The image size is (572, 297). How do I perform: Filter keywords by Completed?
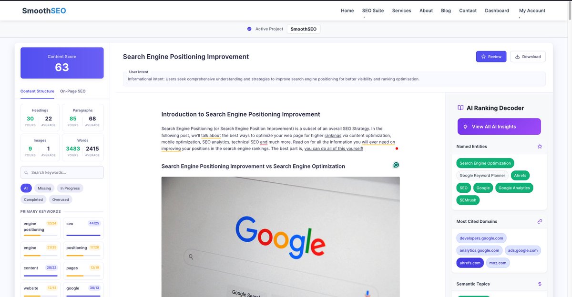(x=33, y=200)
